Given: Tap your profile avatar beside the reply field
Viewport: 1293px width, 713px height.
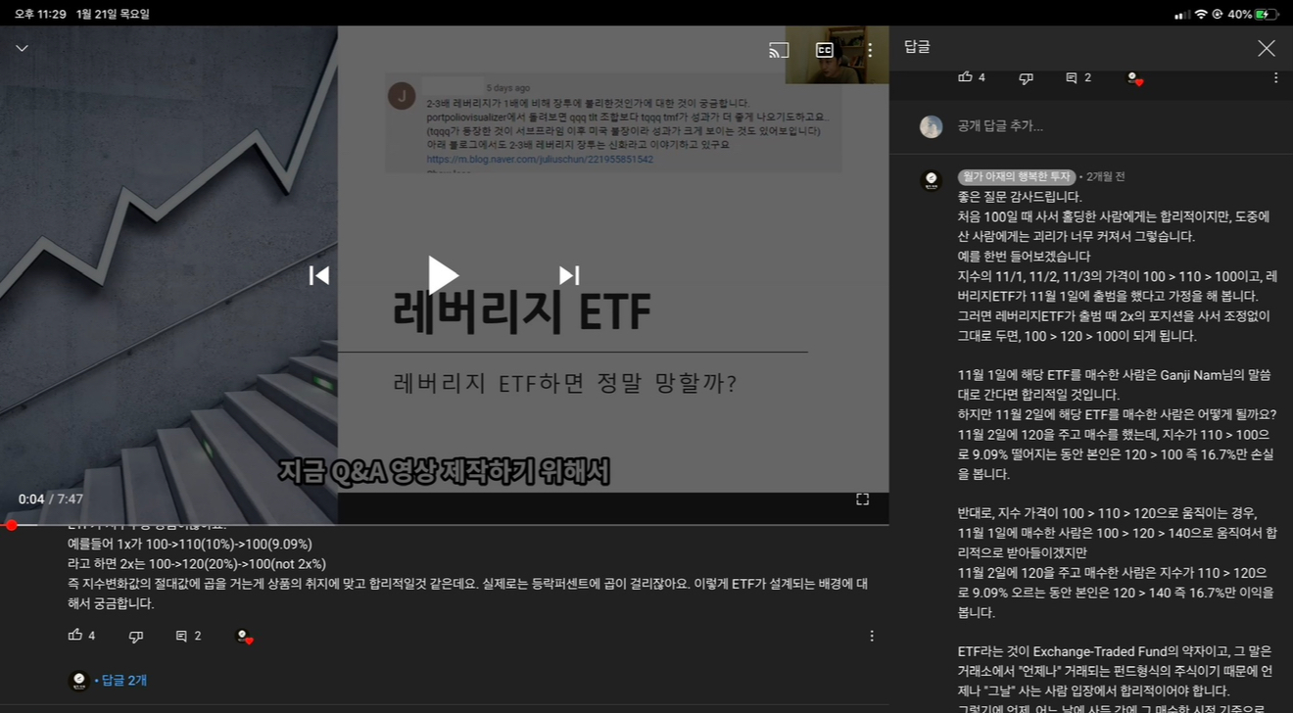Looking at the screenshot, I should pos(931,126).
